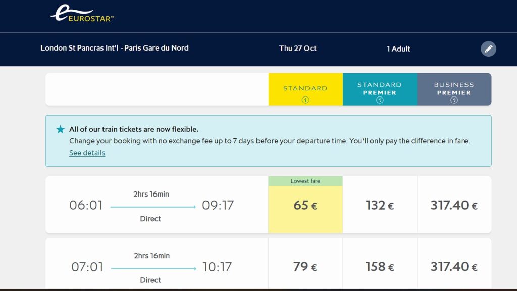Choose 317.40 € Business Premier on 06:01 train

pyautogui.click(x=454, y=205)
